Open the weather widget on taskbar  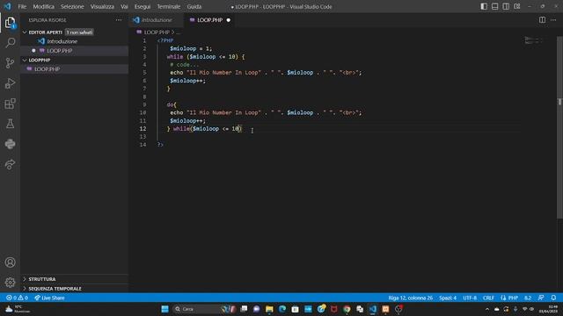[18, 309]
